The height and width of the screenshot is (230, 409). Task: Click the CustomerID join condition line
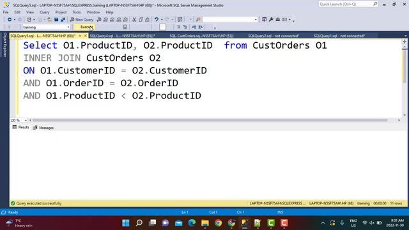115,70
